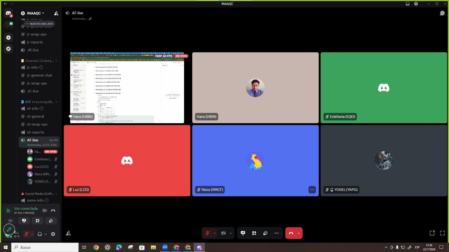
Task: Add a server with the plus icon
Action: coord(8,38)
